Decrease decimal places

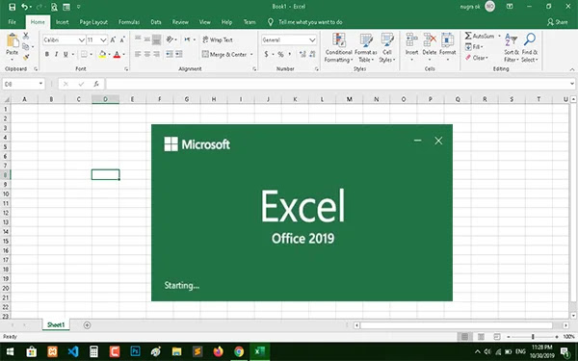coord(312,54)
